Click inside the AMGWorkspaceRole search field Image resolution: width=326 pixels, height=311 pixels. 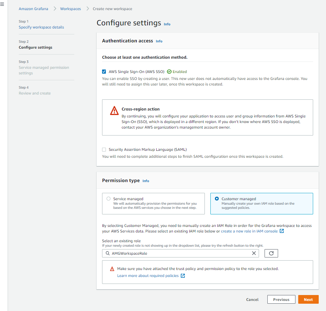[x=156, y=253]
